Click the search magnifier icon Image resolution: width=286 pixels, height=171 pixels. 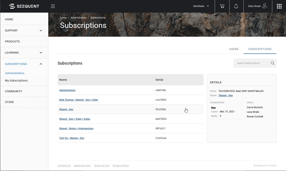tap(273, 63)
